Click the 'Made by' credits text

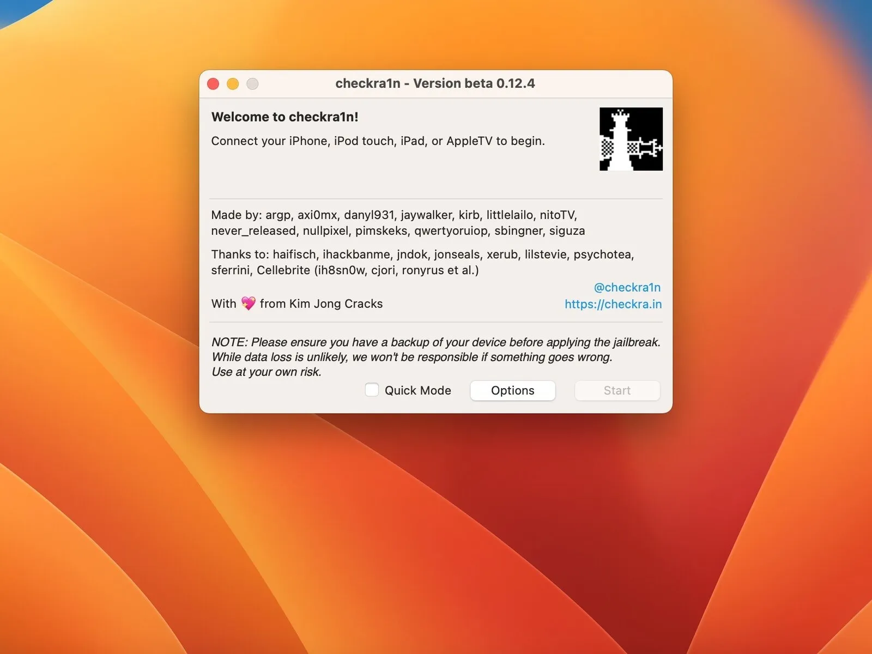(398, 222)
